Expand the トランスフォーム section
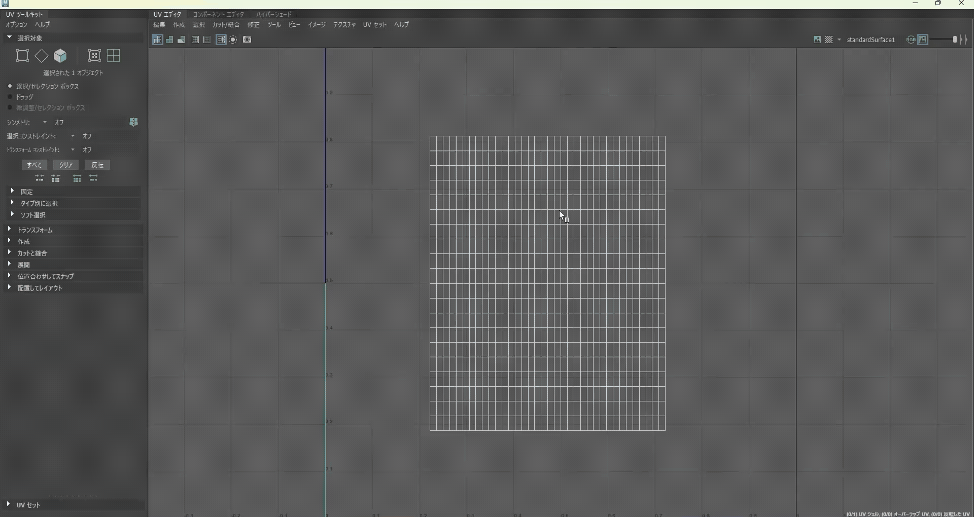Screen dimensions: 974x517 74,230
